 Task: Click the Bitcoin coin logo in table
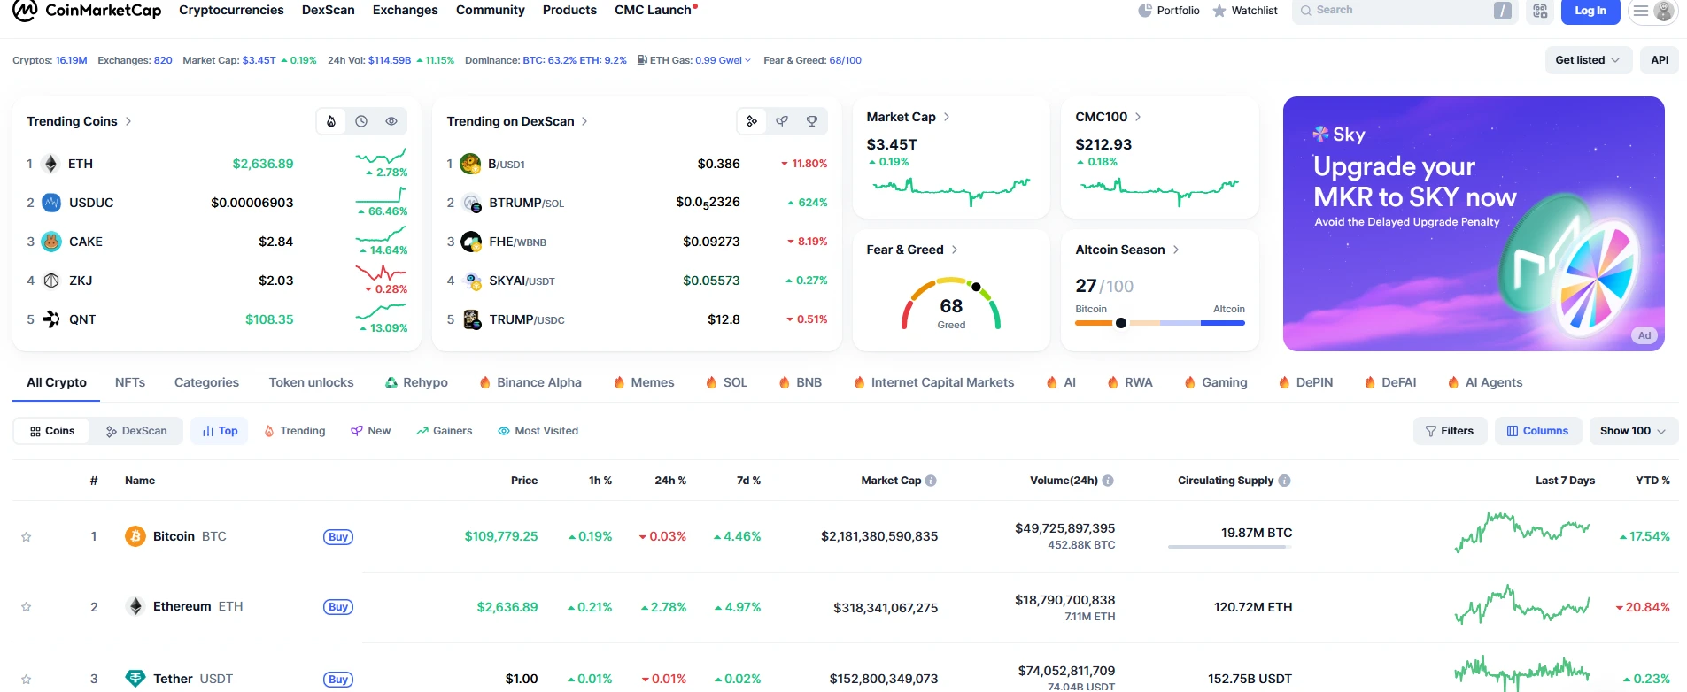pyautogui.click(x=135, y=536)
